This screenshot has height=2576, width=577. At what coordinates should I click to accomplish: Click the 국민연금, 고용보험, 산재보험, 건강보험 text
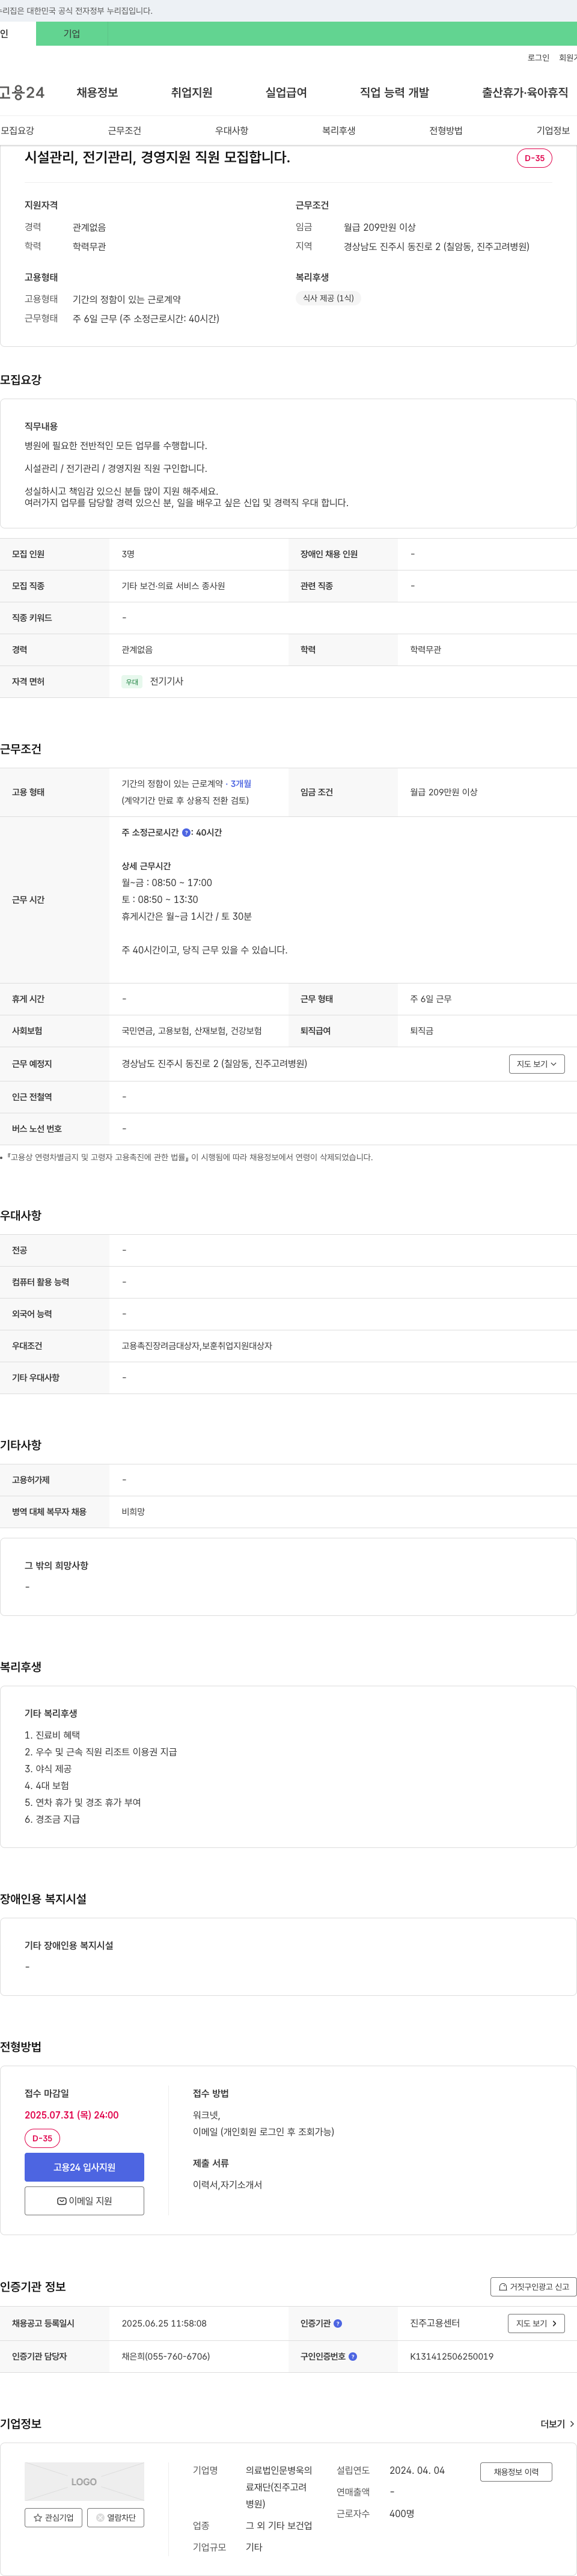(192, 1031)
